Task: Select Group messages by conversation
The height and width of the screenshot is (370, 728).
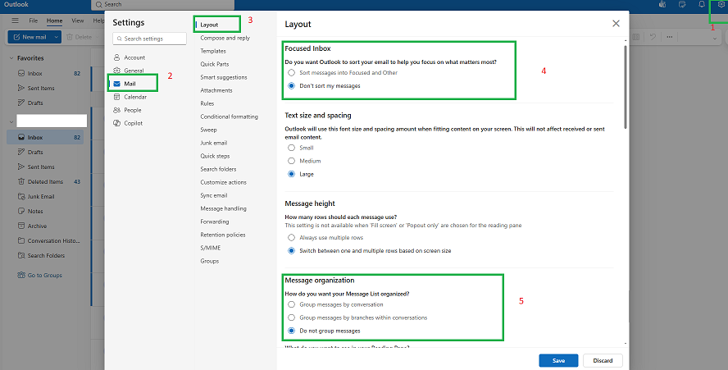Action: [291, 304]
